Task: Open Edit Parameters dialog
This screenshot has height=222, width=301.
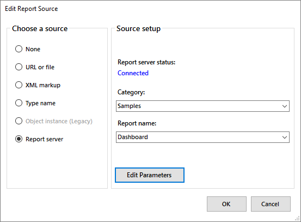Action: click(150, 175)
